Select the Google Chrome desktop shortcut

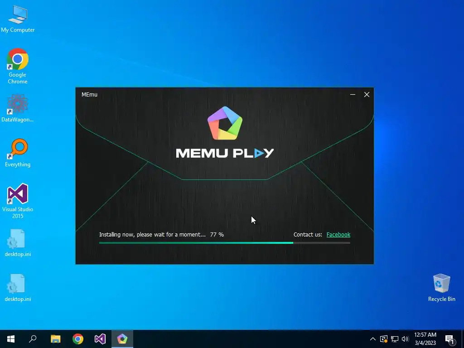click(18, 66)
